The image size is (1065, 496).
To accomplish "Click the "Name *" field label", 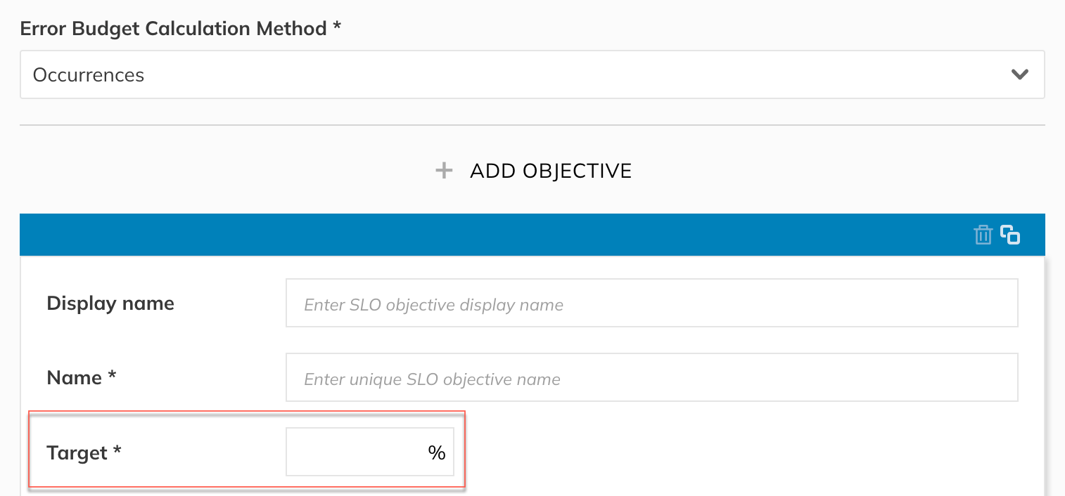I will tap(82, 378).
